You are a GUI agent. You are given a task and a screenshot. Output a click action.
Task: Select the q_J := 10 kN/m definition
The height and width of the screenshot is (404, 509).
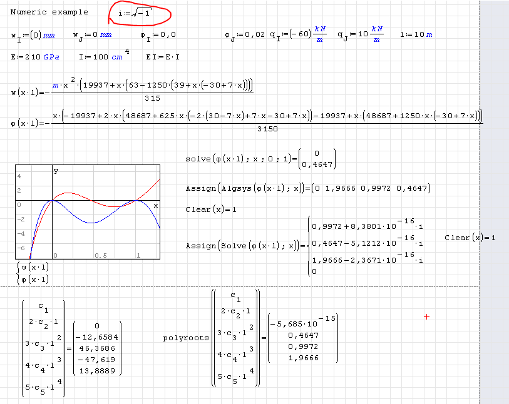coord(360,35)
